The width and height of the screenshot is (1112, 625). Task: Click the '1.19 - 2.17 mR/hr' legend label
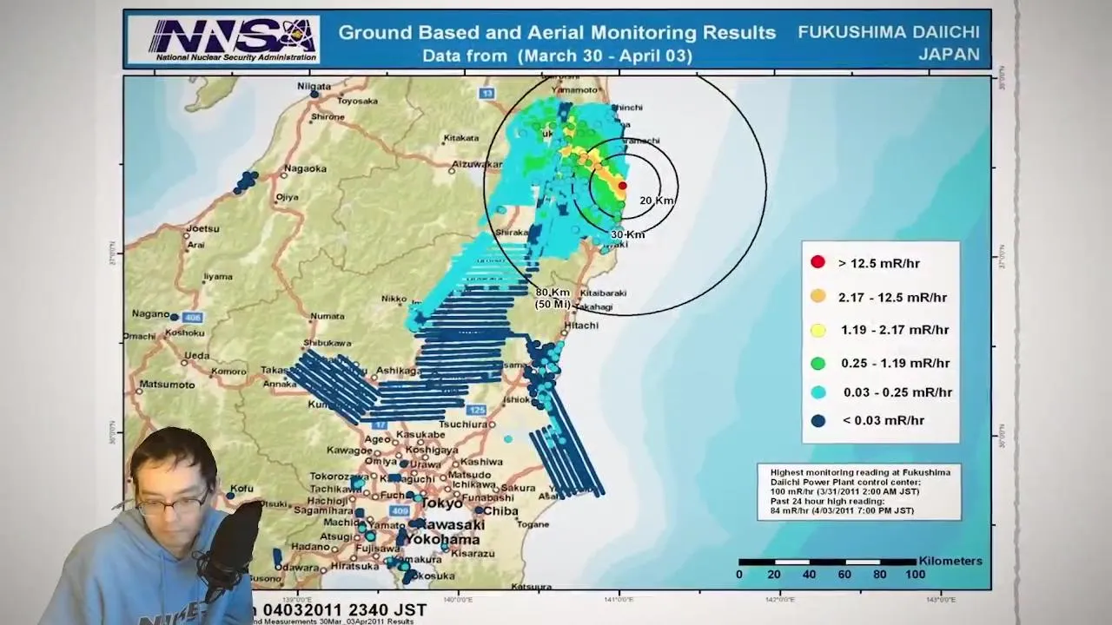[895, 330]
